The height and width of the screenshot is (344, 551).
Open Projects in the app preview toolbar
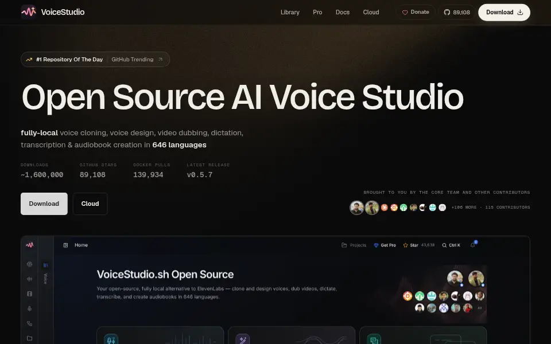pos(354,245)
